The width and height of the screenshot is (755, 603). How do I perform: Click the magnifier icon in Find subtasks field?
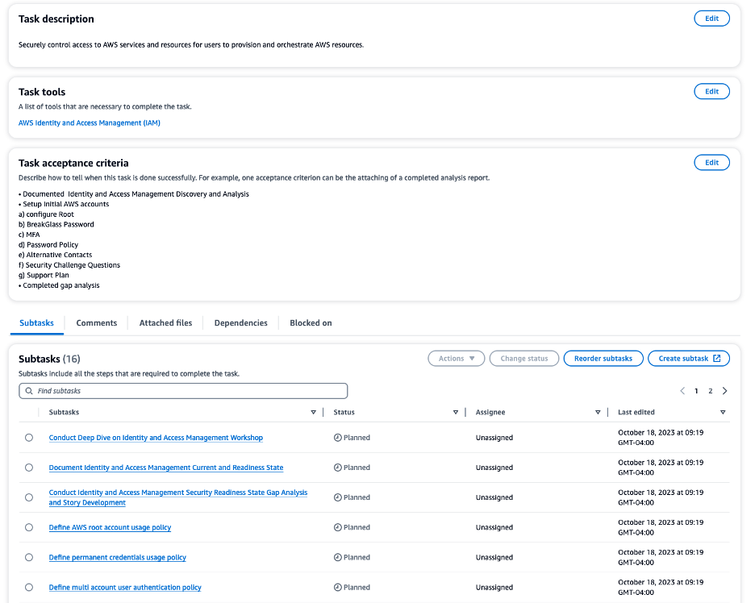[x=31, y=391]
